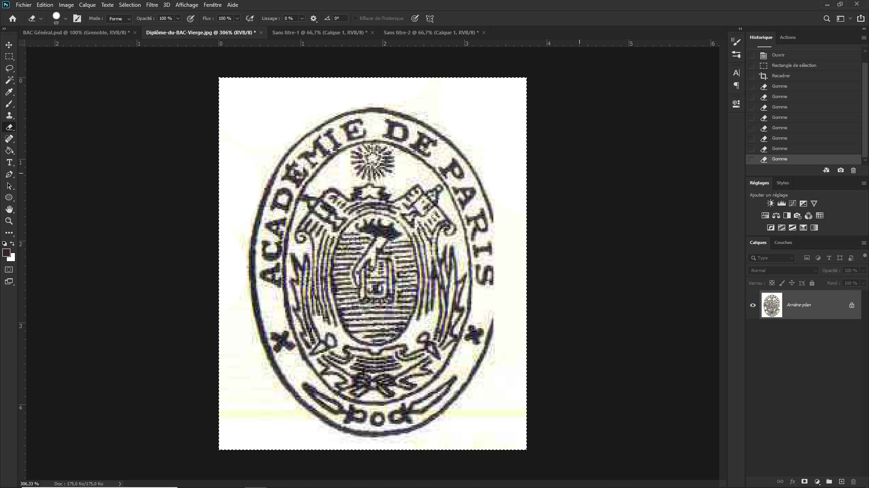Select the Horizontal Type tool
The image size is (869, 488).
tap(9, 162)
